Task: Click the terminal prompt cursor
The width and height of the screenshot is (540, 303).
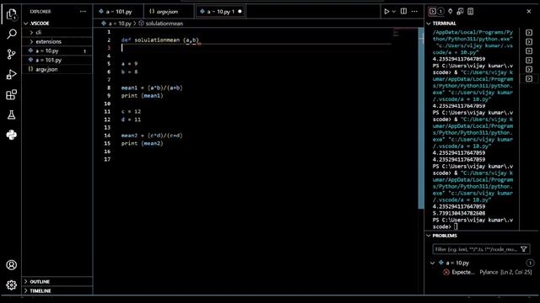Action: (456, 226)
